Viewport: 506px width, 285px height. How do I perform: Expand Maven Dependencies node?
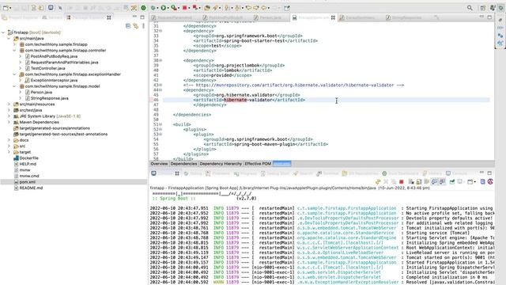click(x=9, y=122)
